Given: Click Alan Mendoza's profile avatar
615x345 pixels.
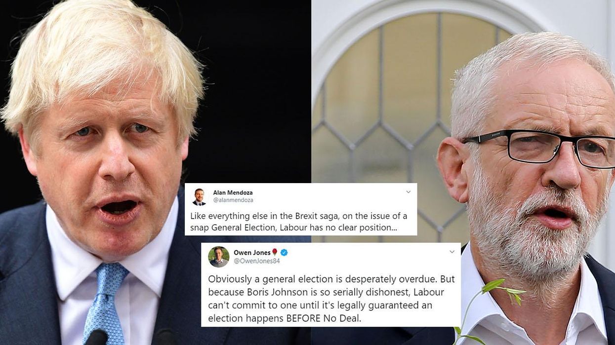Looking at the screenshot, I should (x=199, y=196).
